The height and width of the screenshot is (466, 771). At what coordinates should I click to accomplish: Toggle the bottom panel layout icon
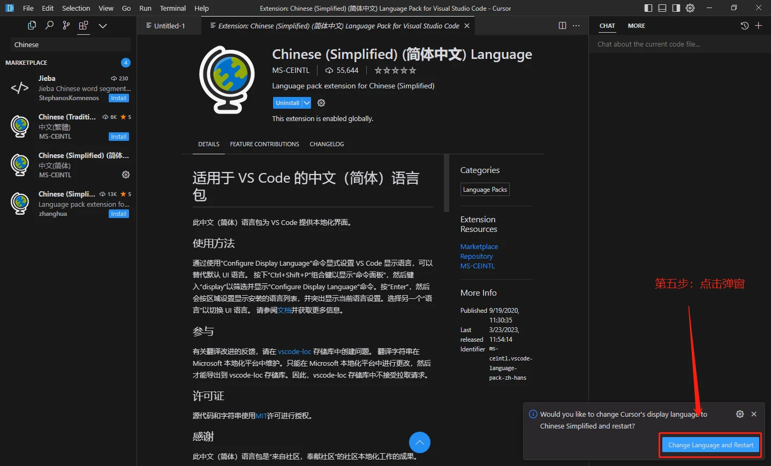[x=662, y=8]
